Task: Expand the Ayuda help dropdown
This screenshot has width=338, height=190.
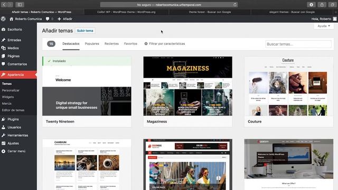Action: point(324,26)
